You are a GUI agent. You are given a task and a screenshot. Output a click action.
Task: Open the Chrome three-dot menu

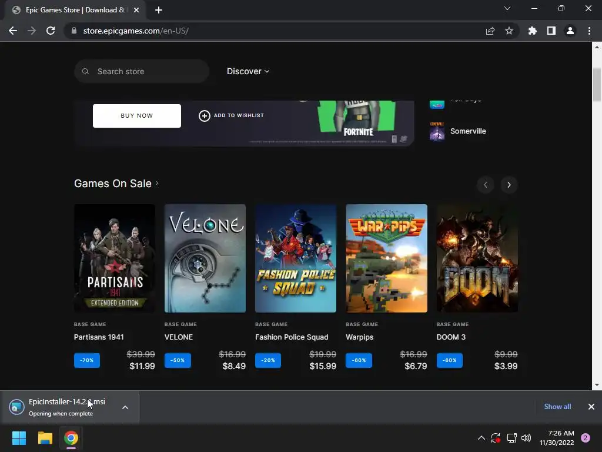click(589, 31)
